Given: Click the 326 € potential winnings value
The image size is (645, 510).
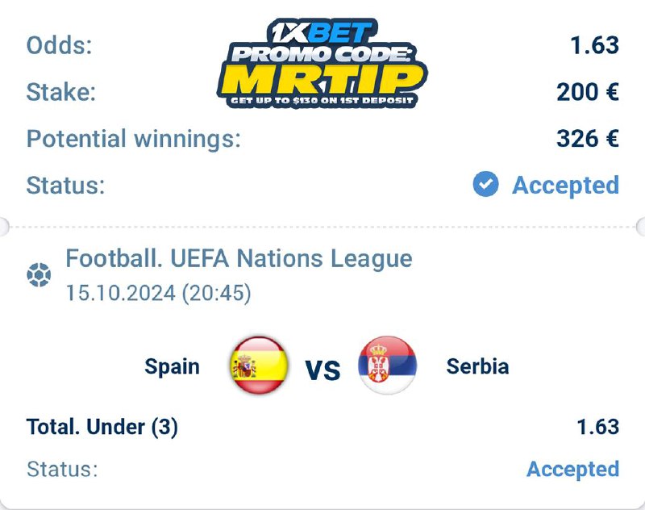Looking at the screenshot, I should [587, 139].
